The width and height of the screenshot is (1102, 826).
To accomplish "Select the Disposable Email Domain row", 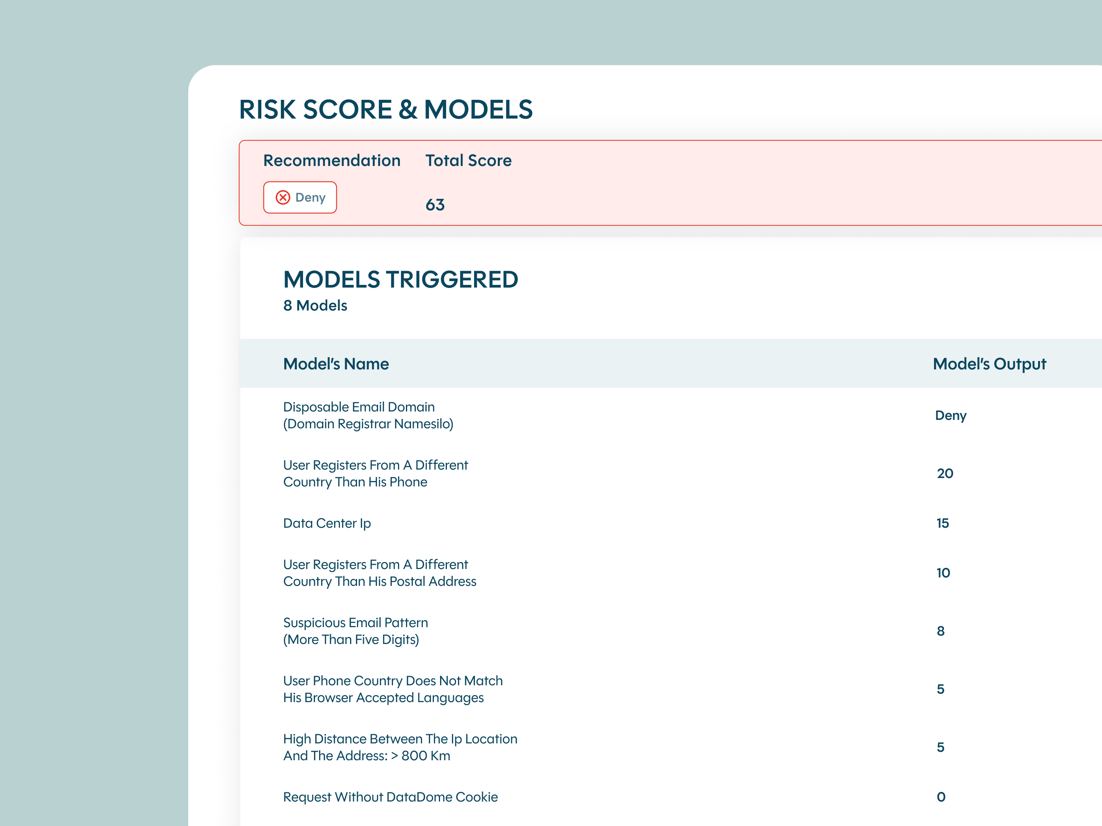I will click(x=670, y=416).
